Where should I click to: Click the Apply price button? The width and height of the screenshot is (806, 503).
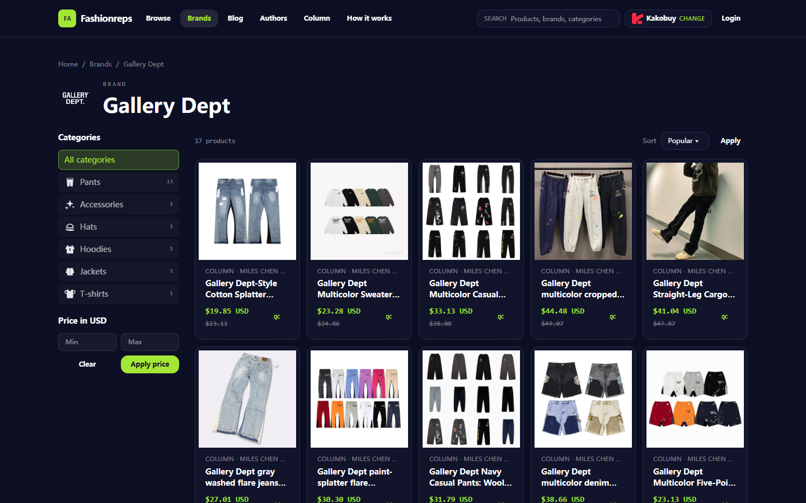(150, 364)
